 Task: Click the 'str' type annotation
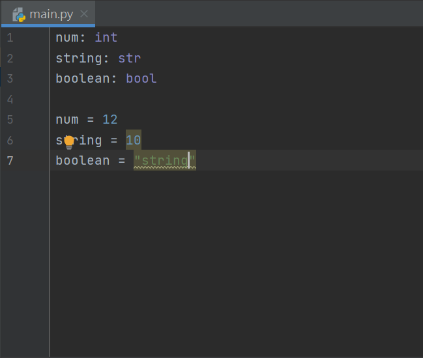(130, 58)
